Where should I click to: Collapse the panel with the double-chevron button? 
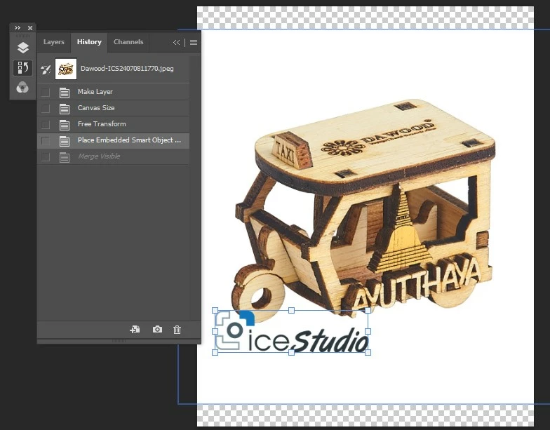click(x=176, y=42)
